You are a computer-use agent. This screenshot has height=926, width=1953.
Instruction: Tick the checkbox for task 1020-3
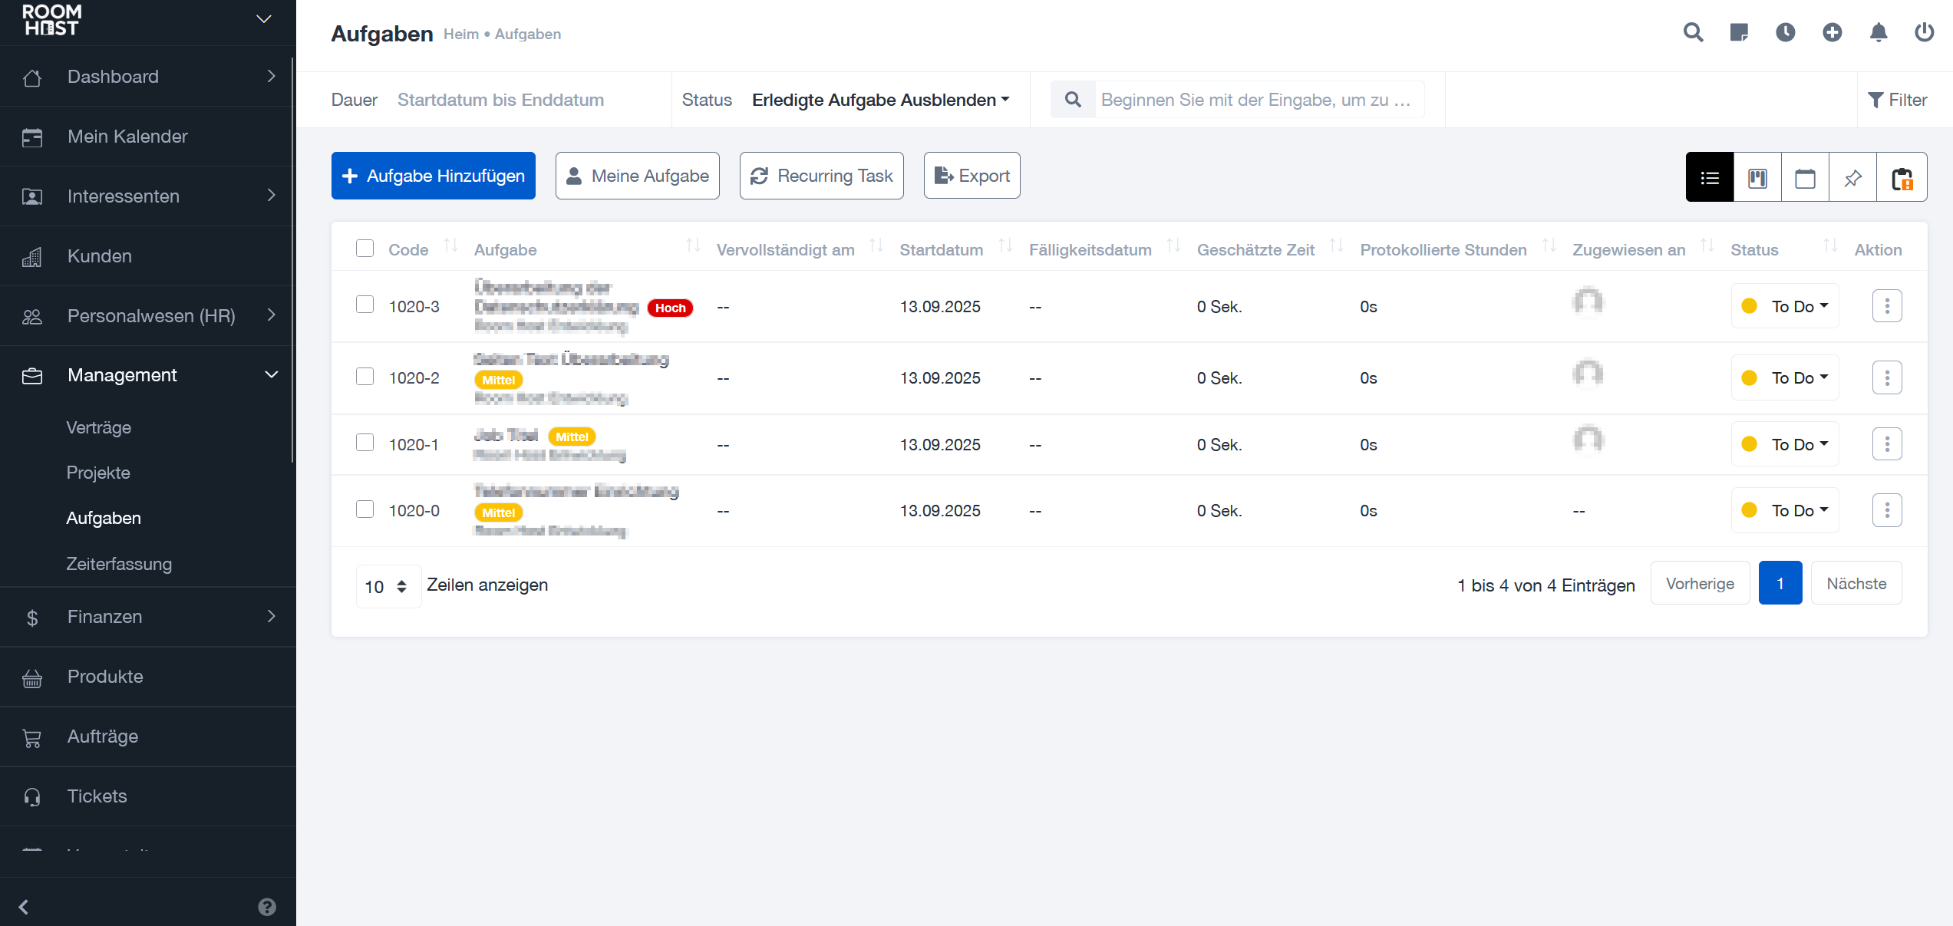pos(365,305)
